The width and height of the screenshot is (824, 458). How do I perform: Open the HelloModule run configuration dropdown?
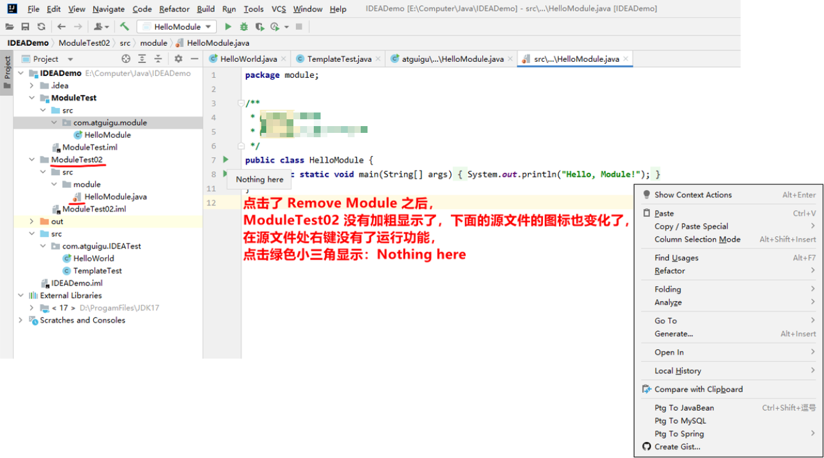click(x=177, y=27)
